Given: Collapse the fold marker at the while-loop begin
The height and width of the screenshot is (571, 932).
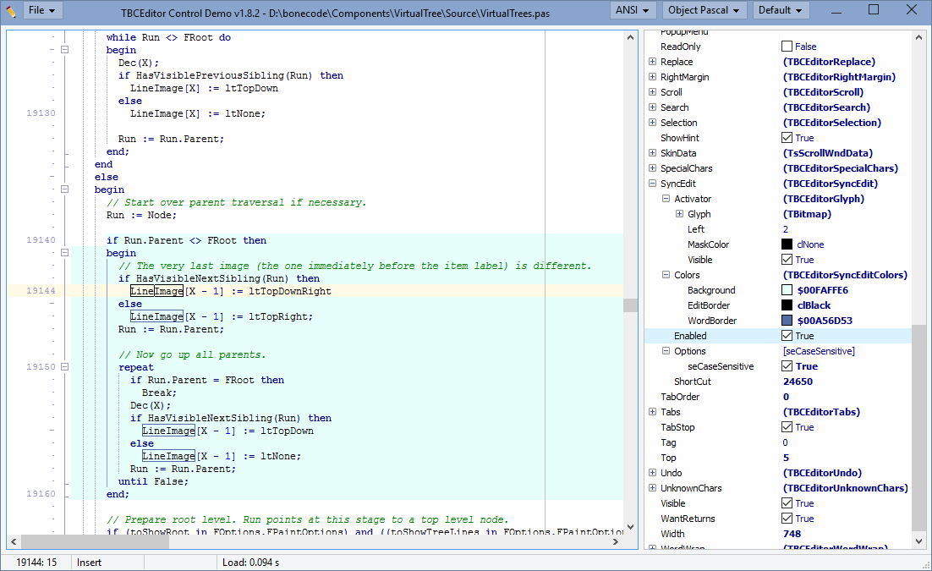Looking at the screenshot, I should [x=64, y=50].
